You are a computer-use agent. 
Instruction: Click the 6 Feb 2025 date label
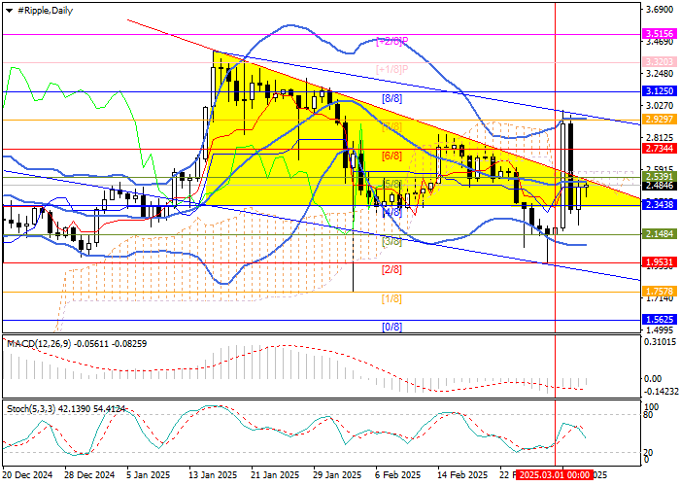click(x=397, y=474)
